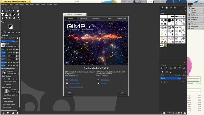
Task: Click foreground black color swatch
Action: [x=10, y=26]
